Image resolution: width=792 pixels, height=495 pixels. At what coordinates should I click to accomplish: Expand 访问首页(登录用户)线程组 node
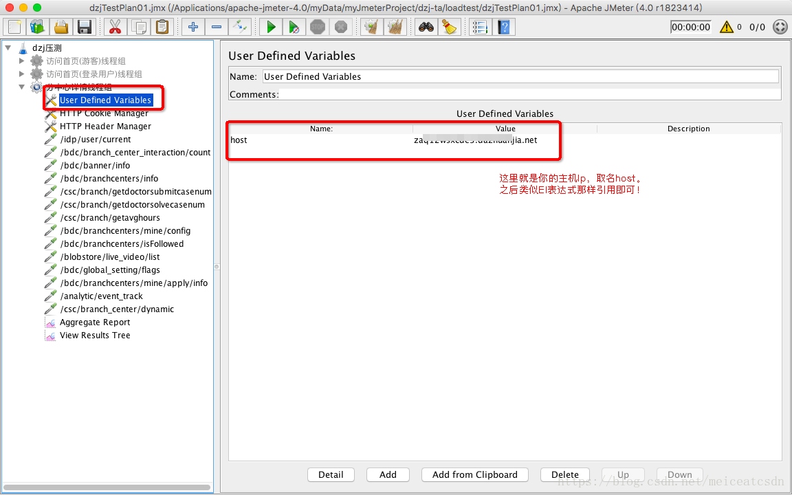(21, 74)
